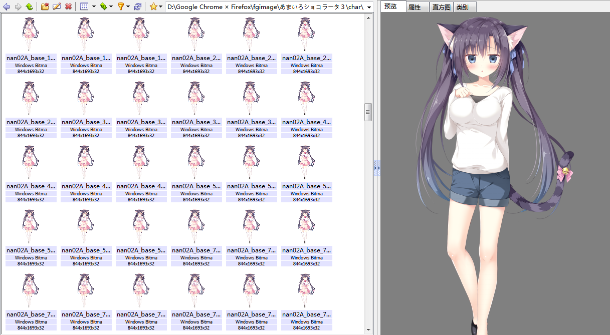Create a new folder via toolbar icon
The height and width of the screenshot is (335, 610).
(45, 7)
